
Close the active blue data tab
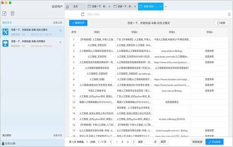[x=161, y=7]
